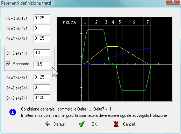
Task: Select the Delta3 text box
Action: pos(42,39)
